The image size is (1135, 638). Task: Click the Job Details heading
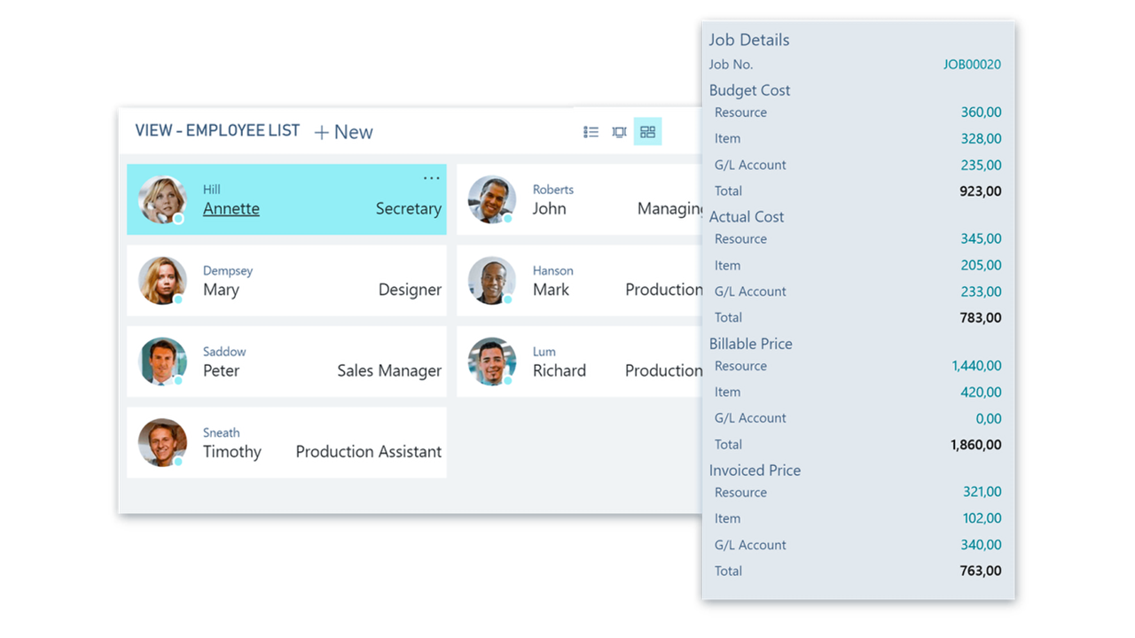(x=749, y=40)
